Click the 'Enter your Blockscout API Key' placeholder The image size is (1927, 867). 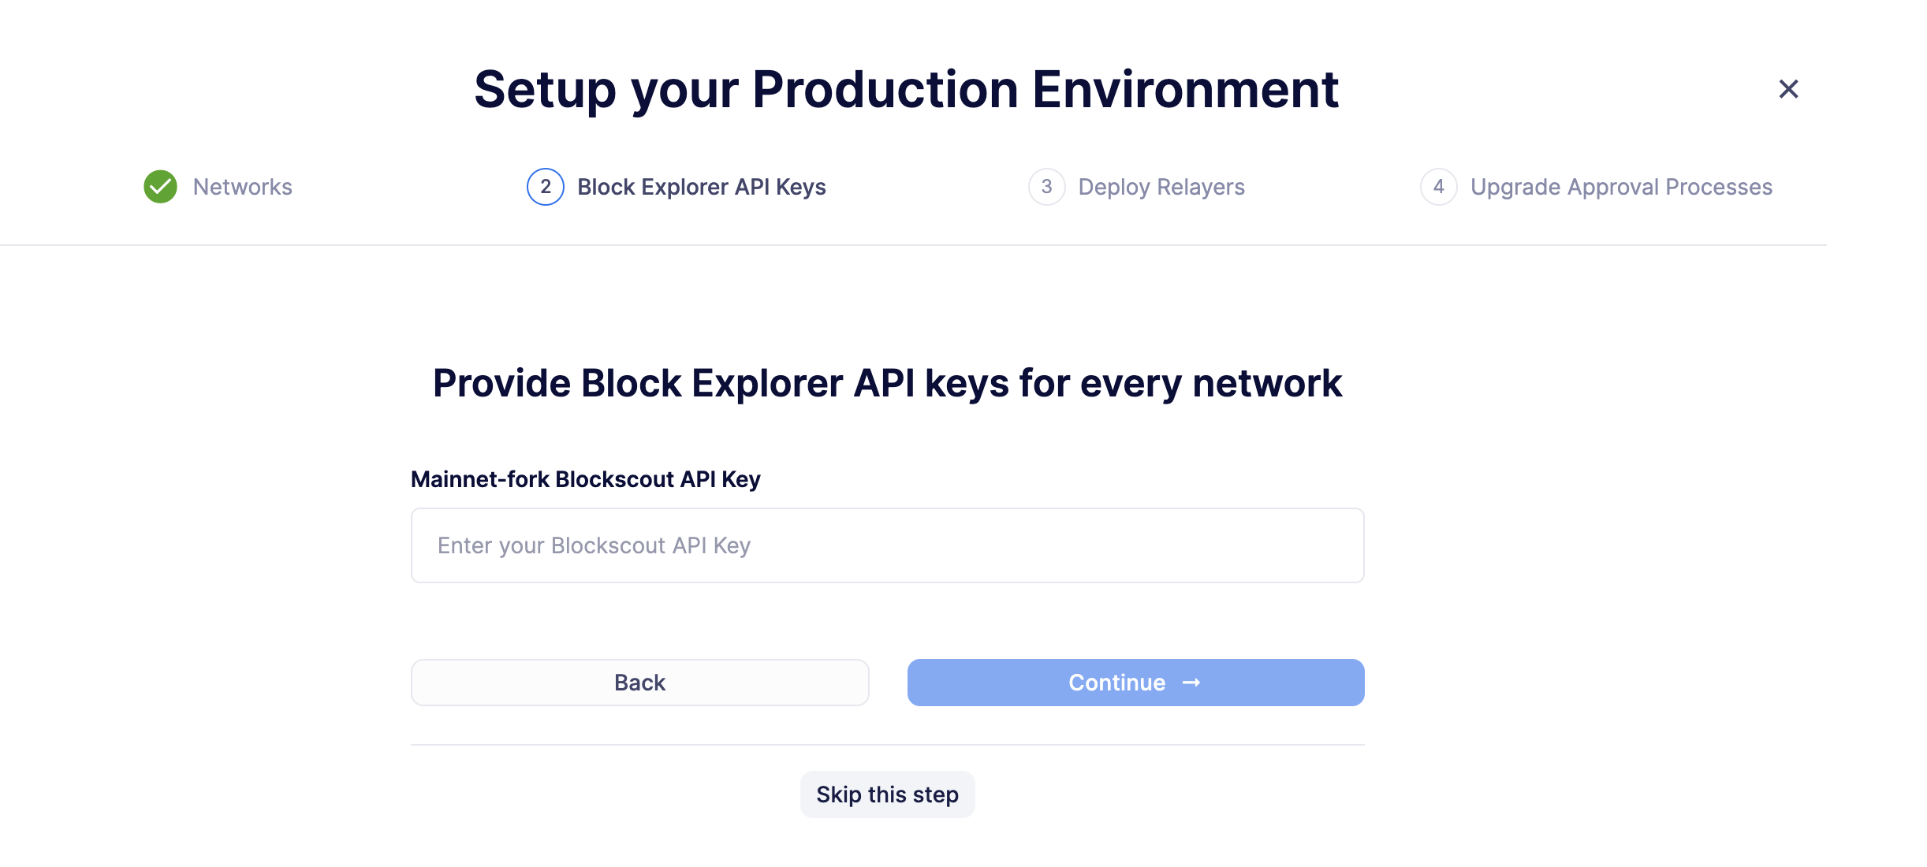tap(594, 545)
